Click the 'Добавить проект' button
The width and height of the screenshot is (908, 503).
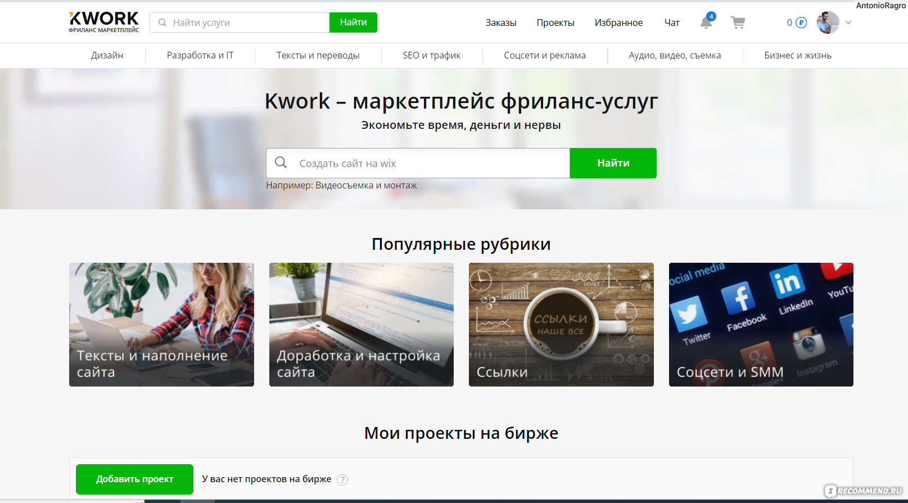(134, 479)
